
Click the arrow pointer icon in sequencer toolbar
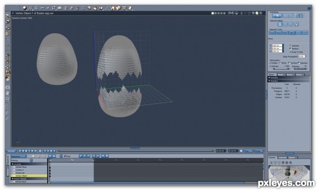tap(34, 156)
